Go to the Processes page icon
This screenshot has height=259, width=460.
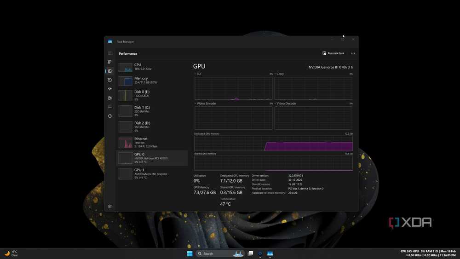tap(110, 62)
